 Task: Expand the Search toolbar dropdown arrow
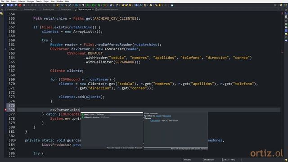(x=133, y=5)
